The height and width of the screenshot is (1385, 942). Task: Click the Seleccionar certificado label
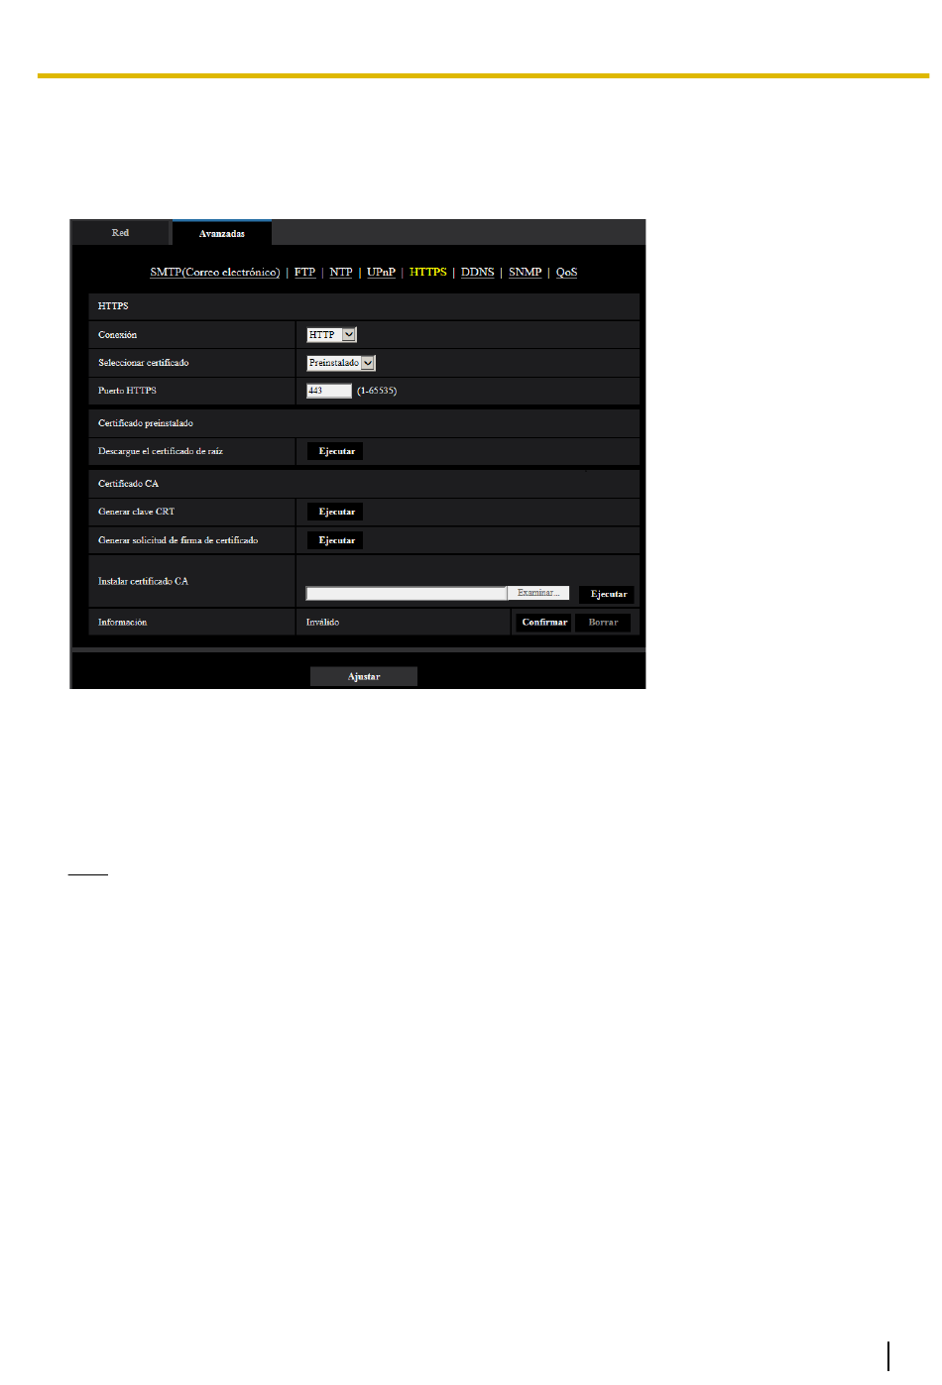(144, 363)
